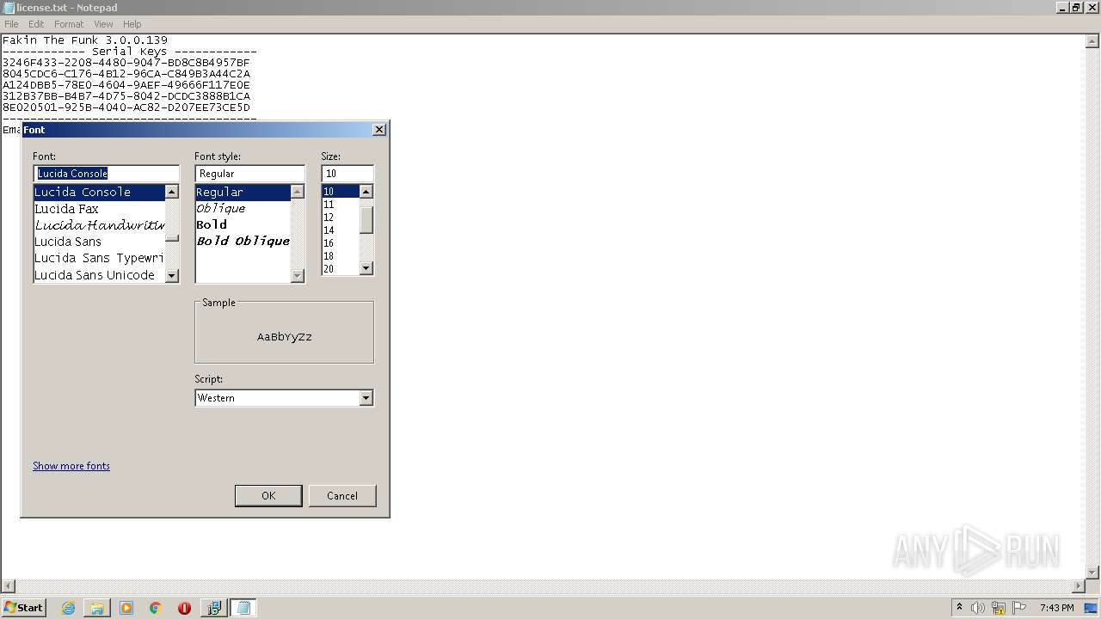Select font size 12
Viewport: 1101px width, 619px height.
coord(340,218)
